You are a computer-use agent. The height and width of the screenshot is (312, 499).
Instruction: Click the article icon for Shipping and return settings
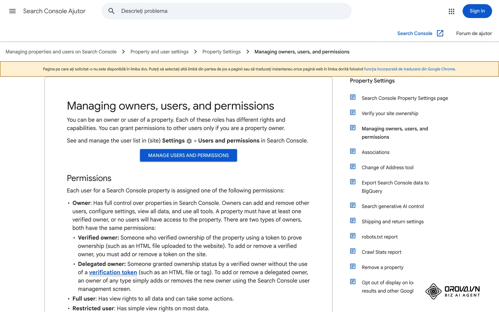pyautogui.click(x=353, y=221)
